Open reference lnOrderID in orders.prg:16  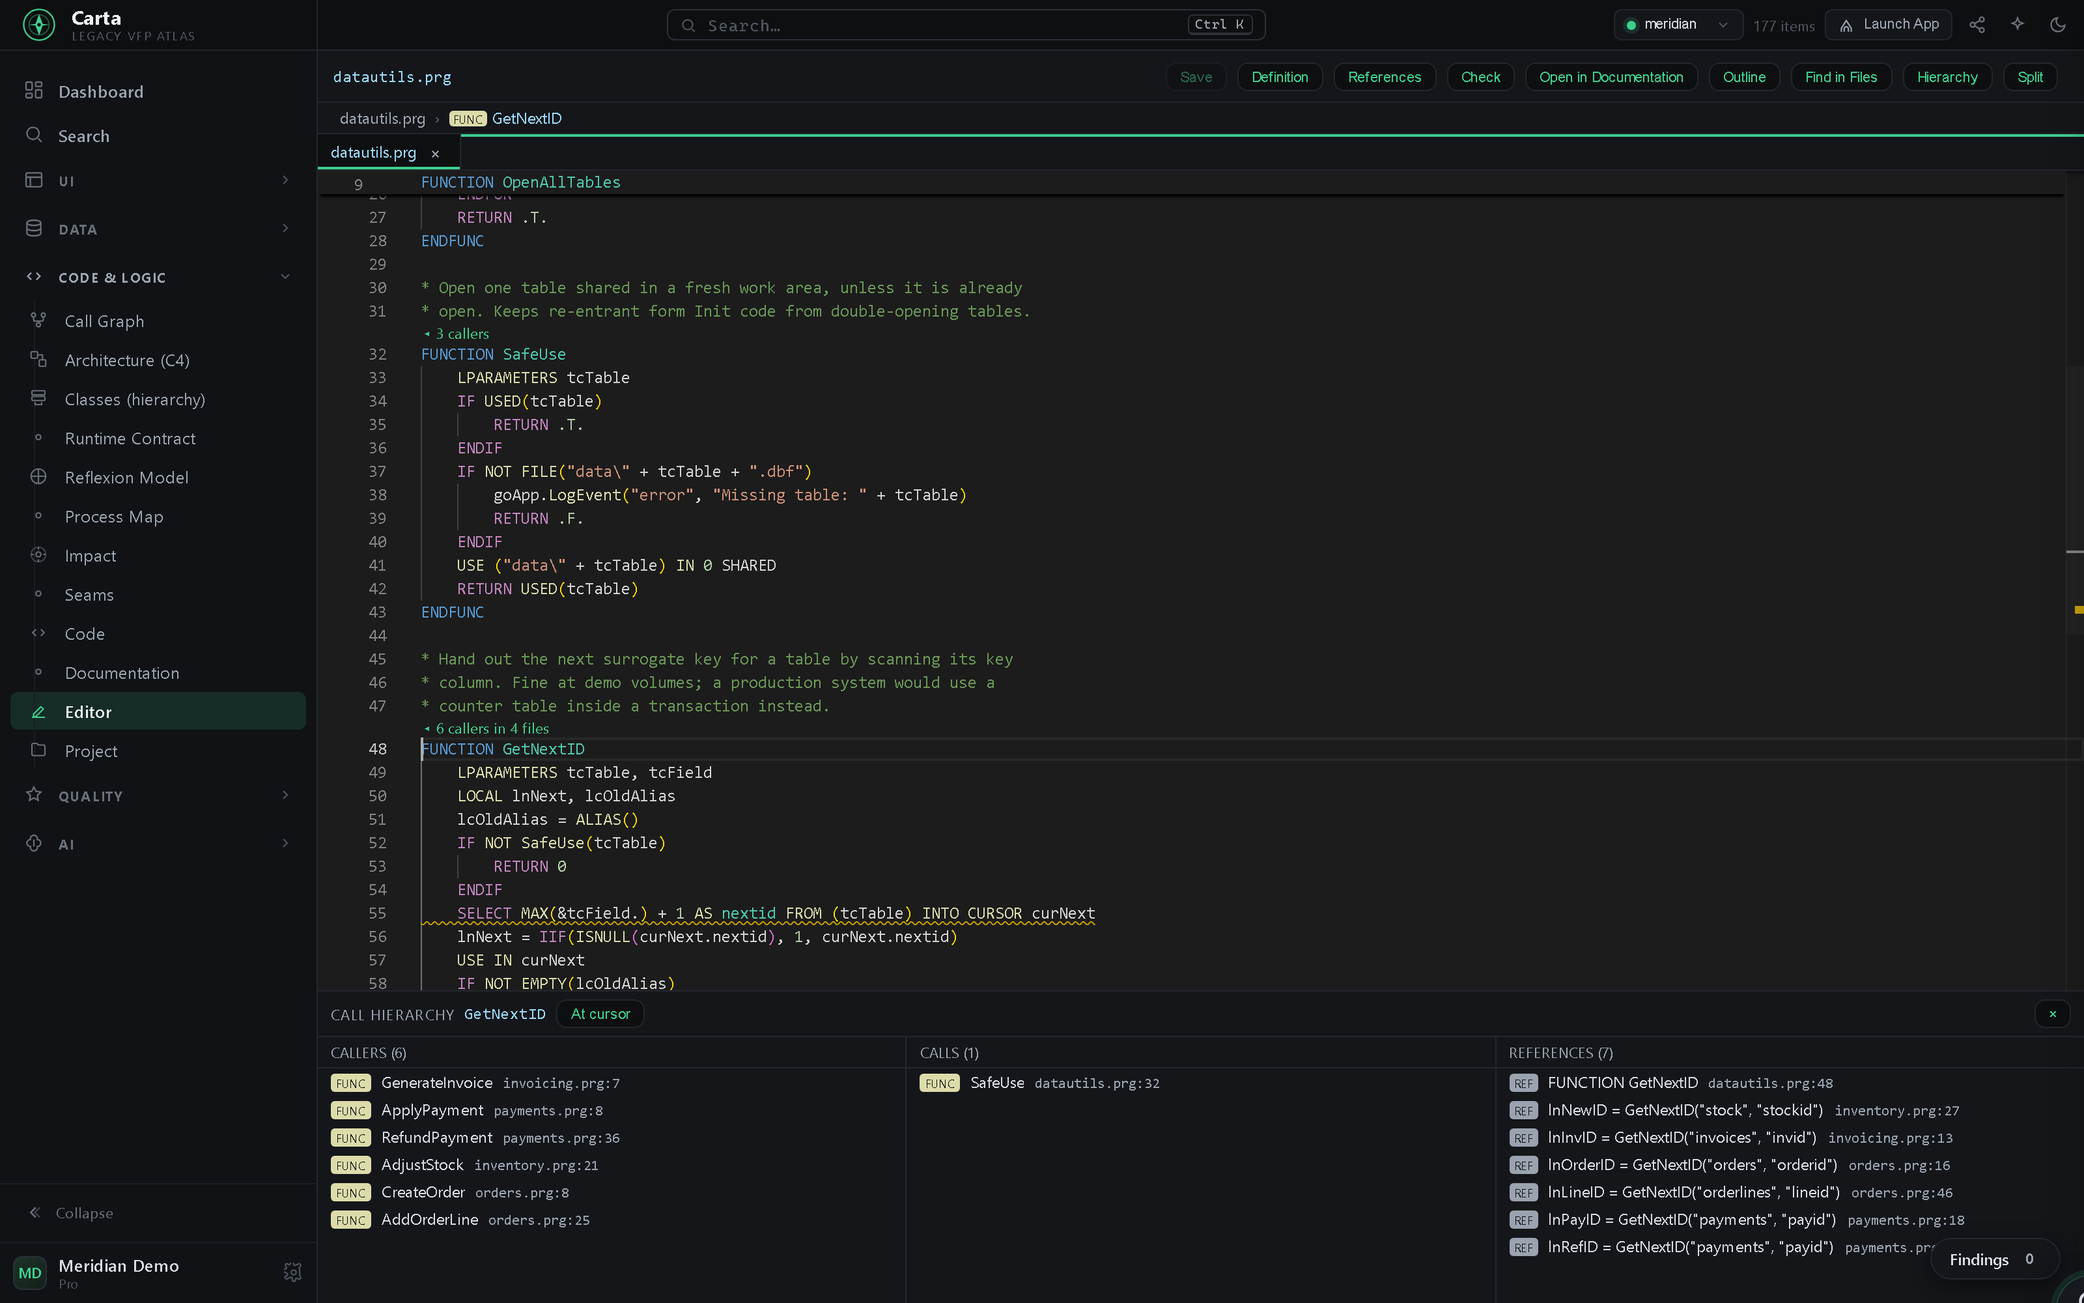point(1730,1165)
